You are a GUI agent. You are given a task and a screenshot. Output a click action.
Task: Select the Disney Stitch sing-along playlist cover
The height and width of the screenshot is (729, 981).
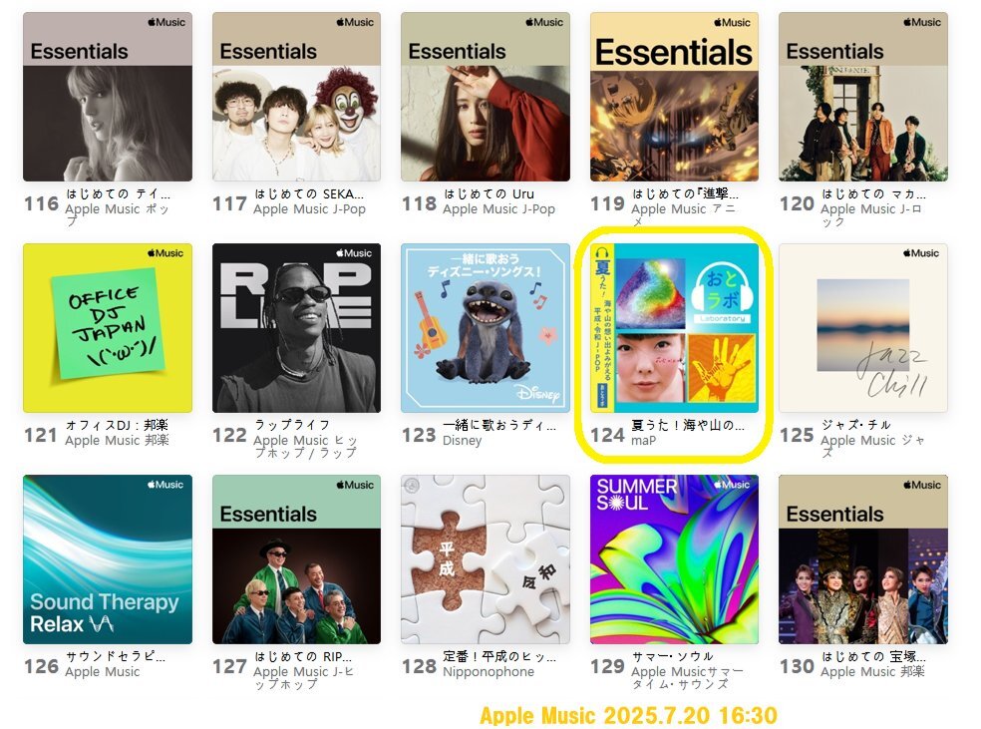click(486, 328)
